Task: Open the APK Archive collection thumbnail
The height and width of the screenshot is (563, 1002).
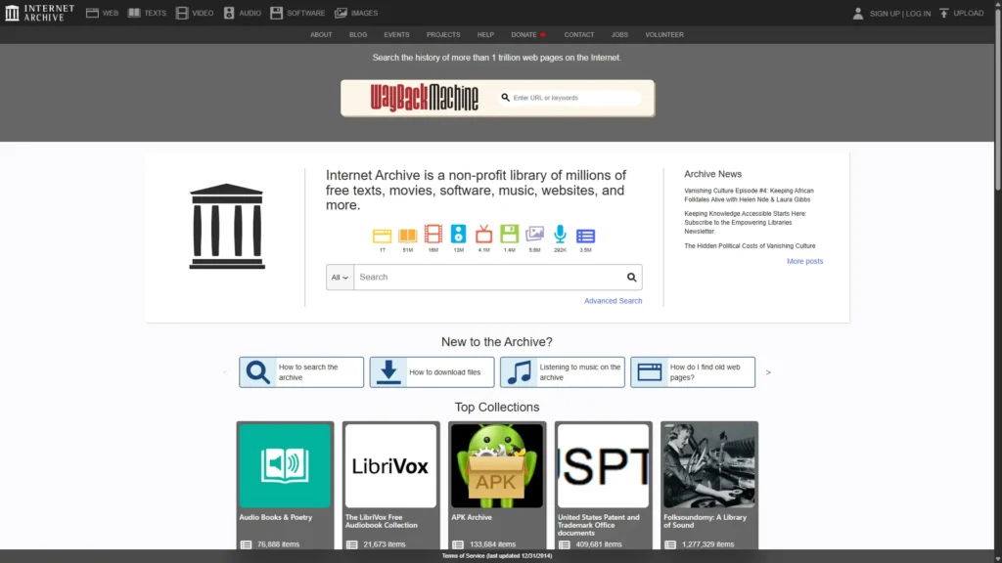Action: point(496,466)
